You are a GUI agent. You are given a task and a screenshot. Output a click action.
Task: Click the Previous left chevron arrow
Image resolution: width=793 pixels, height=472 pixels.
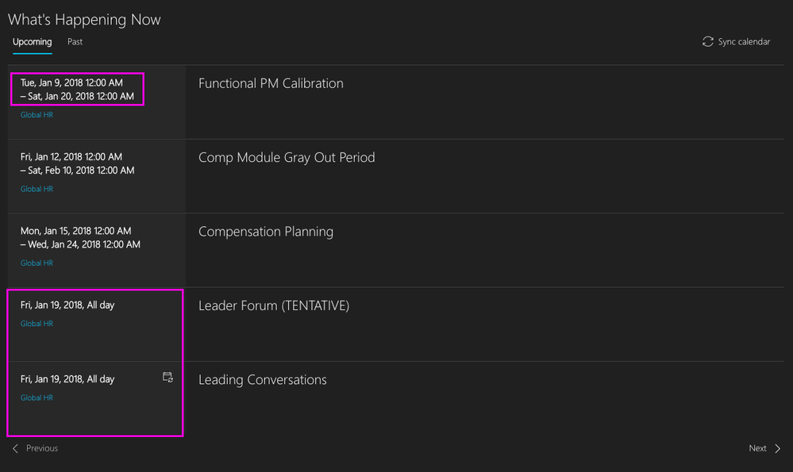15,448
